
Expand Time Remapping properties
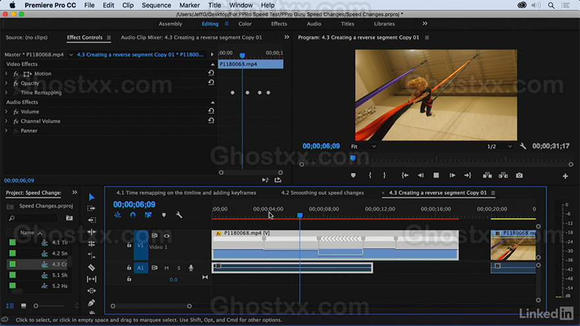coord(6,93)
